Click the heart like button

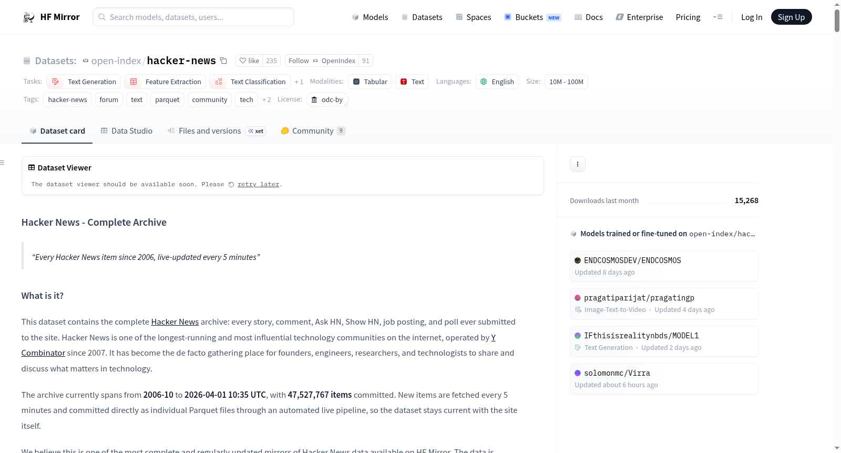point(249,61)
